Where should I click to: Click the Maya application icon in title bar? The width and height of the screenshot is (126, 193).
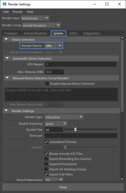(4, 4)
